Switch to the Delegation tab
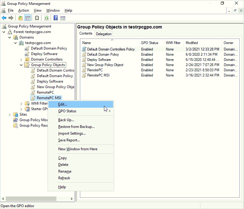The width and height of the screenshot is (244, 209). click(x=104, y=34)
